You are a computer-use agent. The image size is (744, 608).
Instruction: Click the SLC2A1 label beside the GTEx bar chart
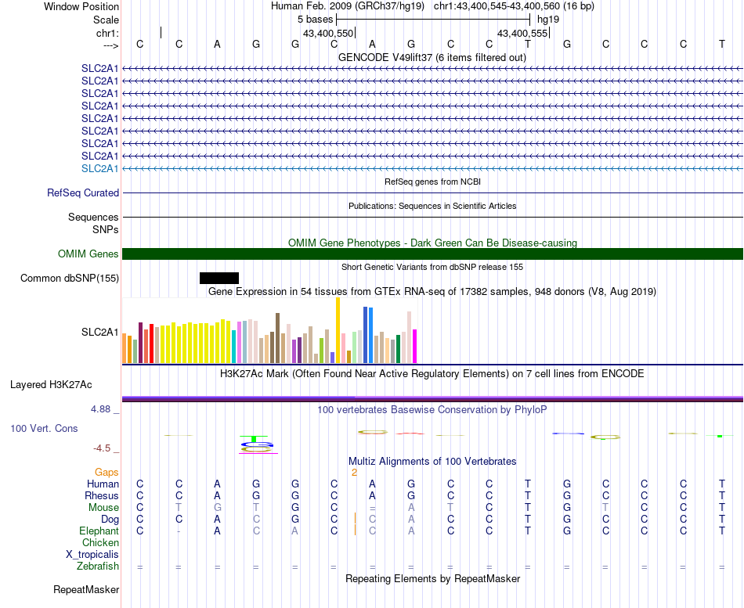coord(99,332)
